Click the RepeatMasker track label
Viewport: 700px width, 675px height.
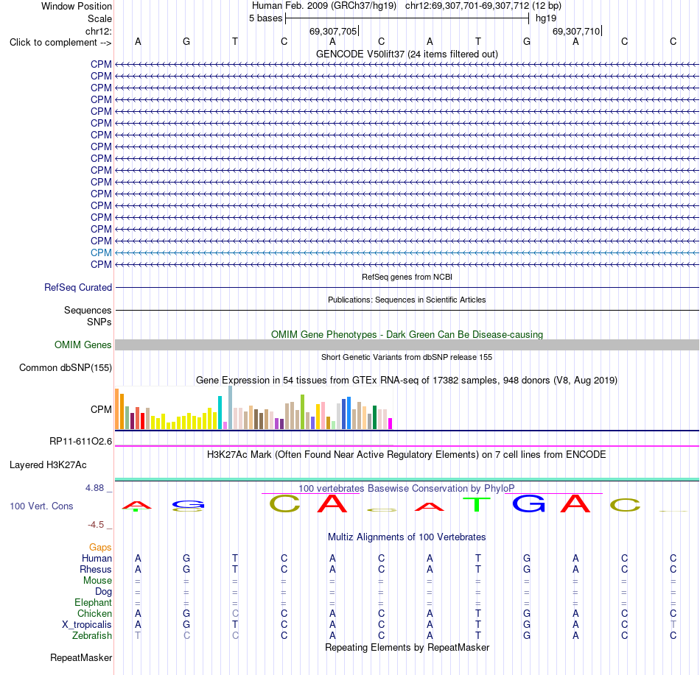(x=81, y=658)
